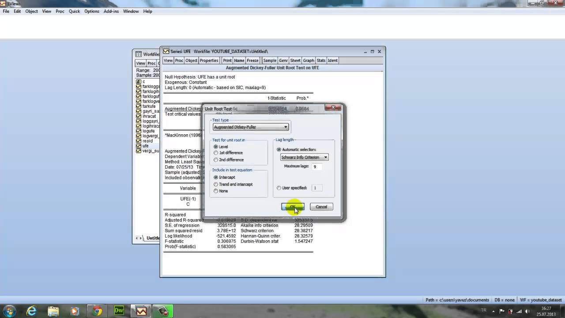Select the farkufe series icon in Workfile
Viewport: 565px width, 318px height.
point(138,106)
